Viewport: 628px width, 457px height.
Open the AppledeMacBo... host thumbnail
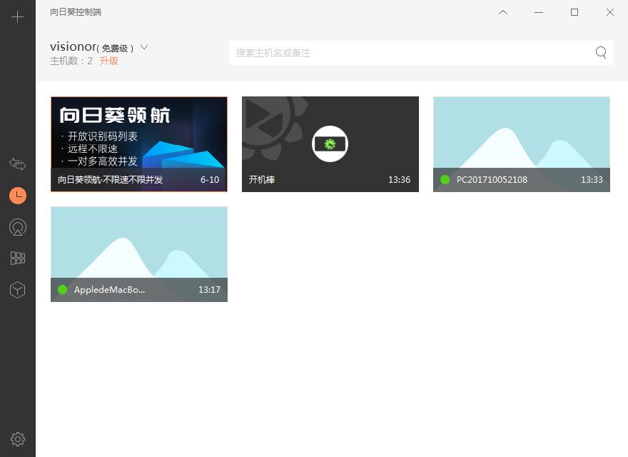(x=139, y=243)
